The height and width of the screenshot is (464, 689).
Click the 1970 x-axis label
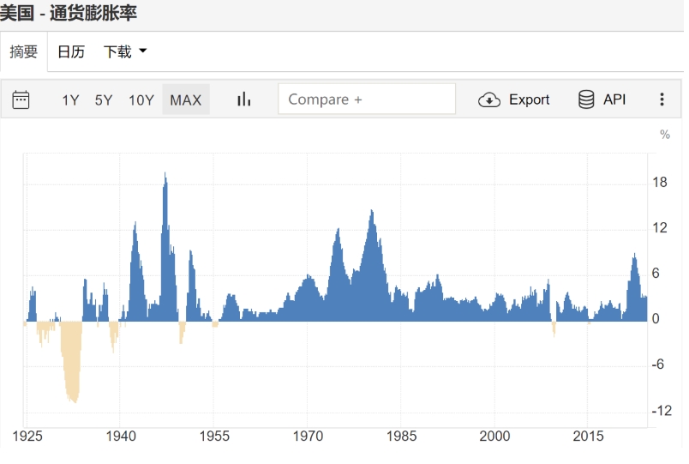(308, 436)
